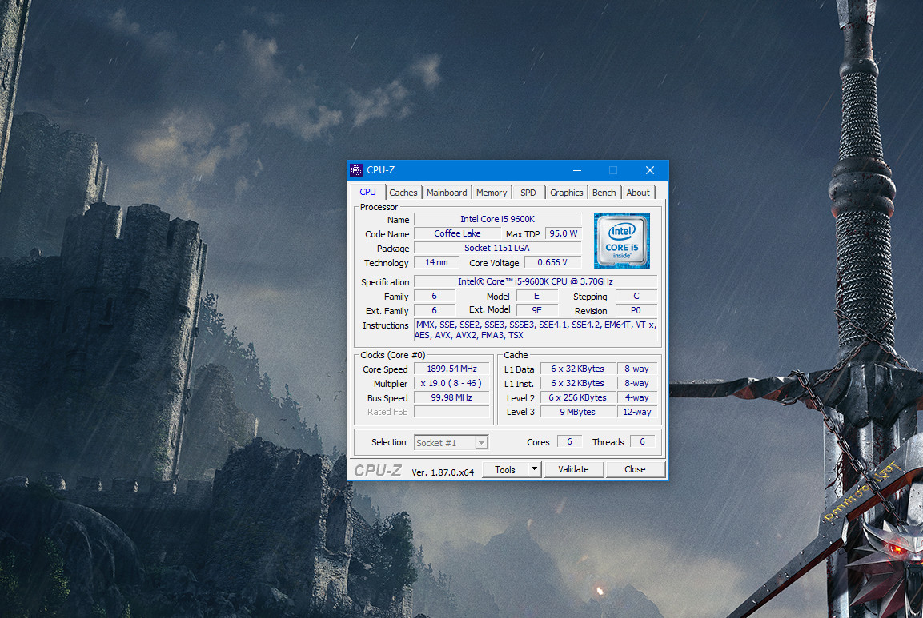This screenshot has height=618, width=923.
Task: Go to the Graphics tab
Action: point(566,193)
